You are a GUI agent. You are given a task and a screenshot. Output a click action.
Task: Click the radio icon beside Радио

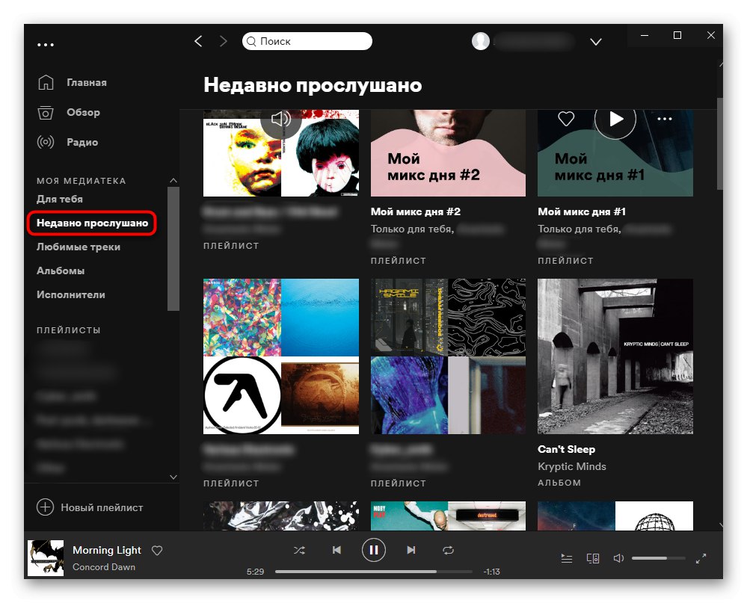coord(46,142)
